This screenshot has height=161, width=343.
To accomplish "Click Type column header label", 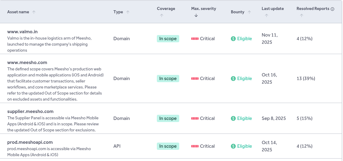I will pos(118,12).
